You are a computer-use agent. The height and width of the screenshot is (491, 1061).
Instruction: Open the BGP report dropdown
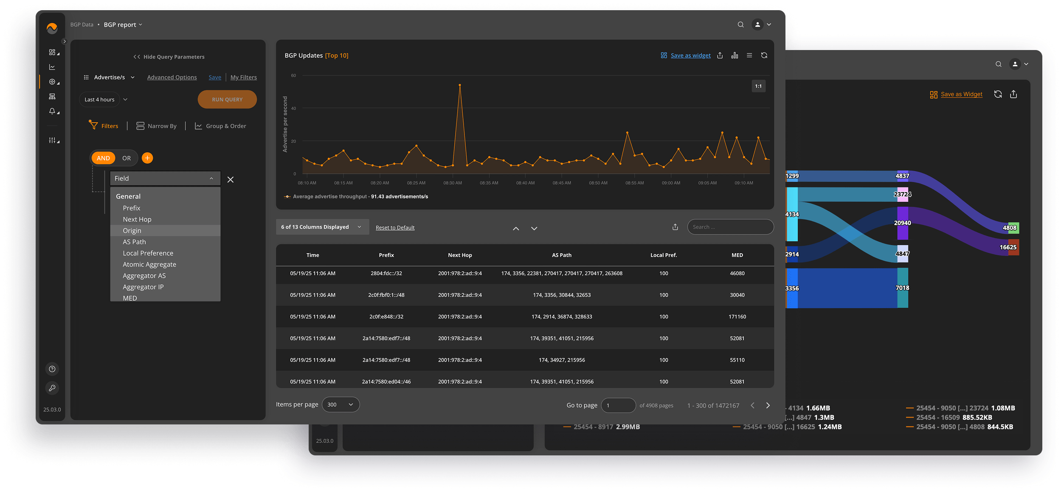pos(123,25)
